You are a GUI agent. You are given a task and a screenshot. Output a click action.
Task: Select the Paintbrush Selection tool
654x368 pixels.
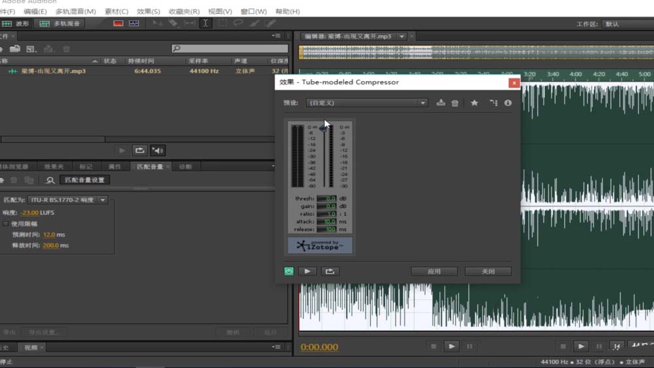point(254,24)
